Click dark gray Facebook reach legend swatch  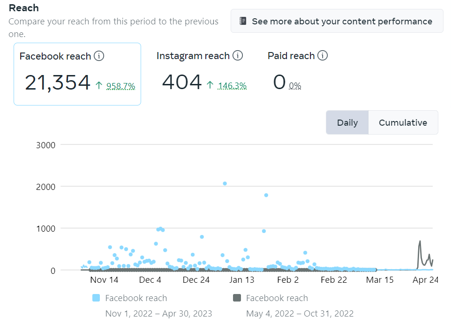tap(237, 298)
